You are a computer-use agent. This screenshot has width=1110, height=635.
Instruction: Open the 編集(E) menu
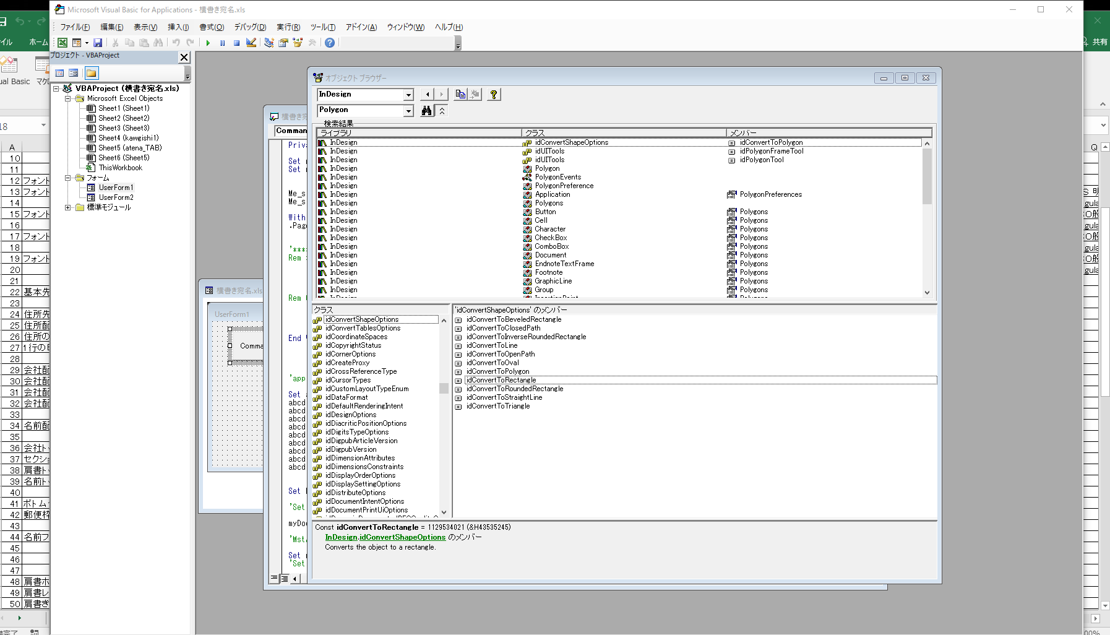tap(112, 27)
